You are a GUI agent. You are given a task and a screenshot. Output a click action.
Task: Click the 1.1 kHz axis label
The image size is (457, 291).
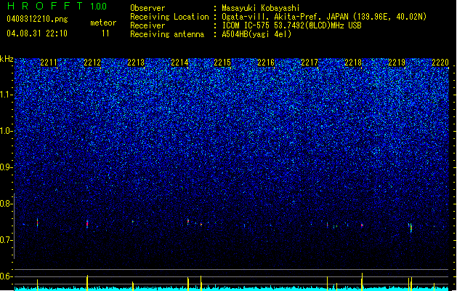(x=7, y=95)
